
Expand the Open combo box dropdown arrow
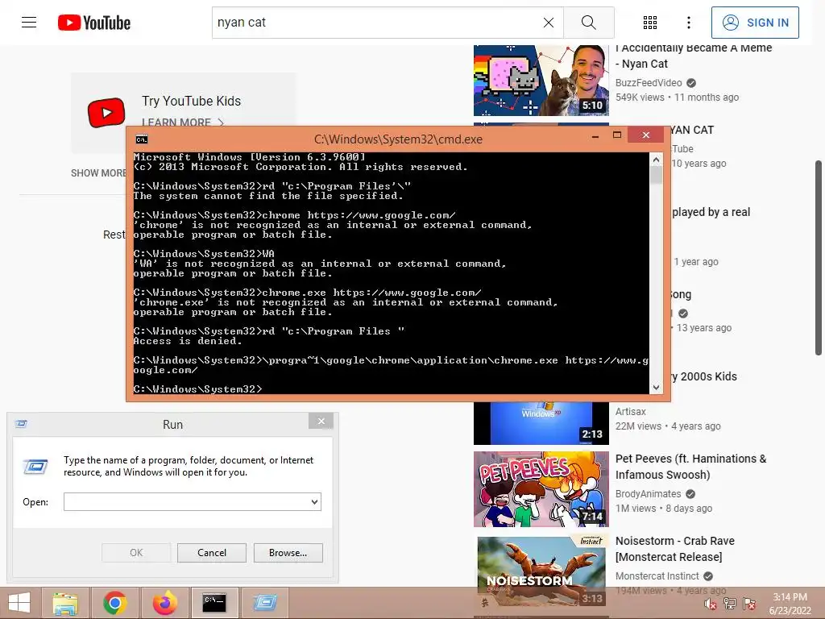click(x=315, y=501)
